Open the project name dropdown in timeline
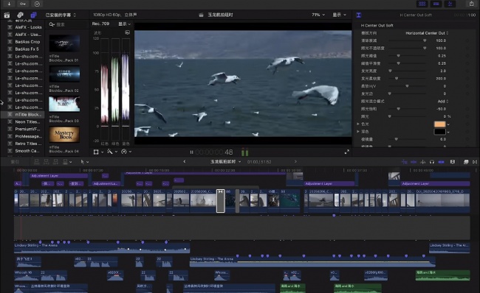This screenshot has width=480, height=293. 225,162
